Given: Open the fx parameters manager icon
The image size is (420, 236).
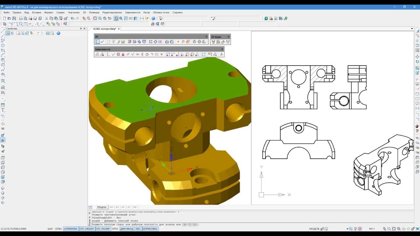Looking at the screenshot, I should click(x=221, y=54).
